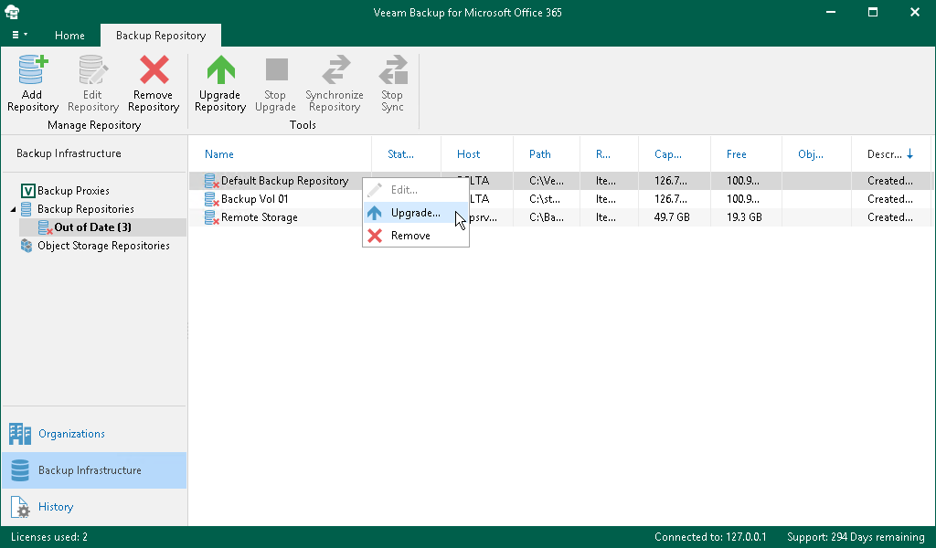Click the R... retention column header

tap(603, 153)
